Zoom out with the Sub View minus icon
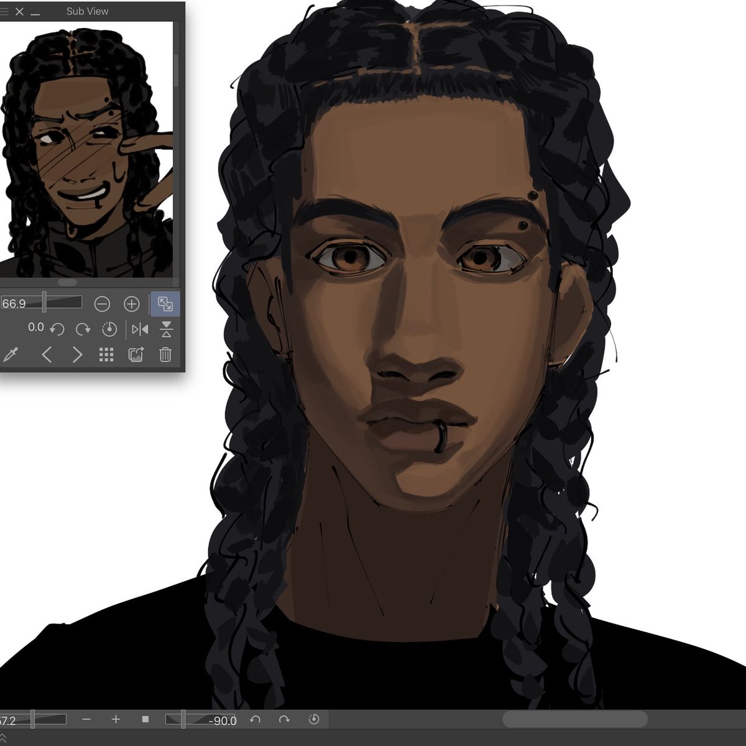746x746 pixels. click(x=102, y=303)
